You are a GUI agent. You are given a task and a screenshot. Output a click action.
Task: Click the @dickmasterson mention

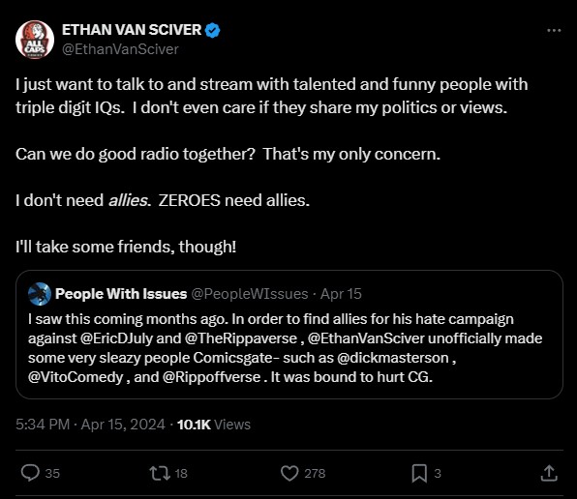pyautogui.click(x=393, y=358)
